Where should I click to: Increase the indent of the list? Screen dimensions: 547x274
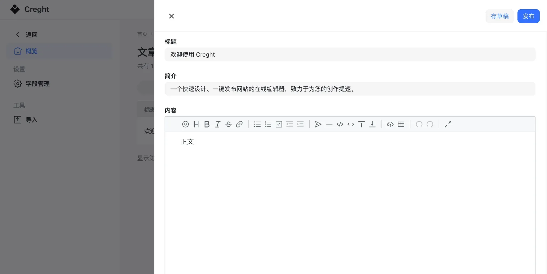point(300,124)
